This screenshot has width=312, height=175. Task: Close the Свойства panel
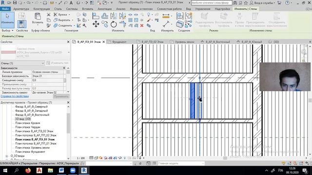point(68,42)
